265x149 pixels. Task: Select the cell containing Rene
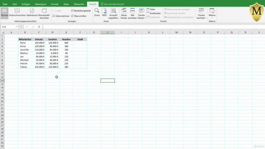(x=25, y=43)
